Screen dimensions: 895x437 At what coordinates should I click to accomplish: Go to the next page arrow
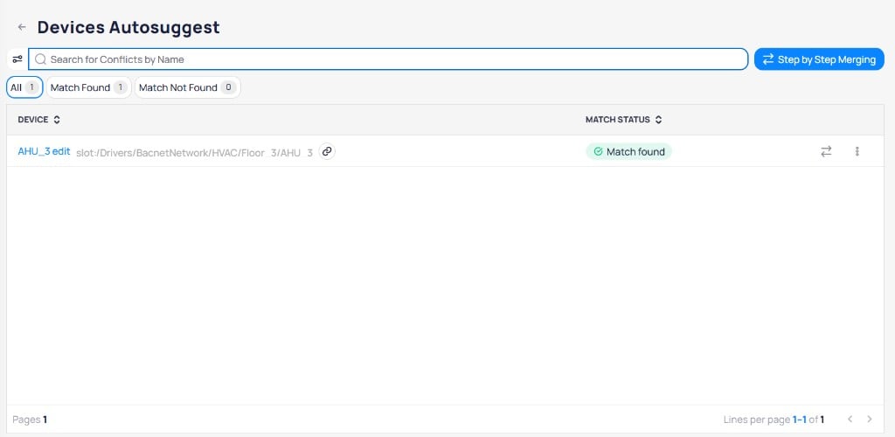(870, 420)
